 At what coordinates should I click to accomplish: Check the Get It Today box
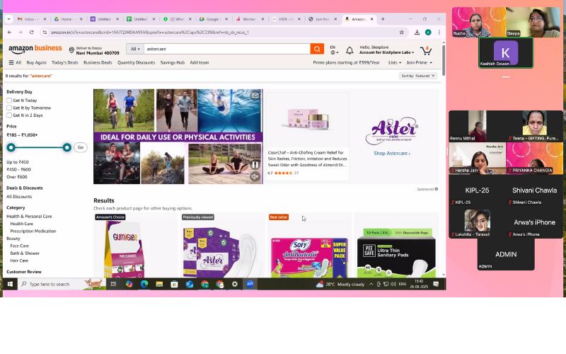pyautogui.click(x=9, y=100)
